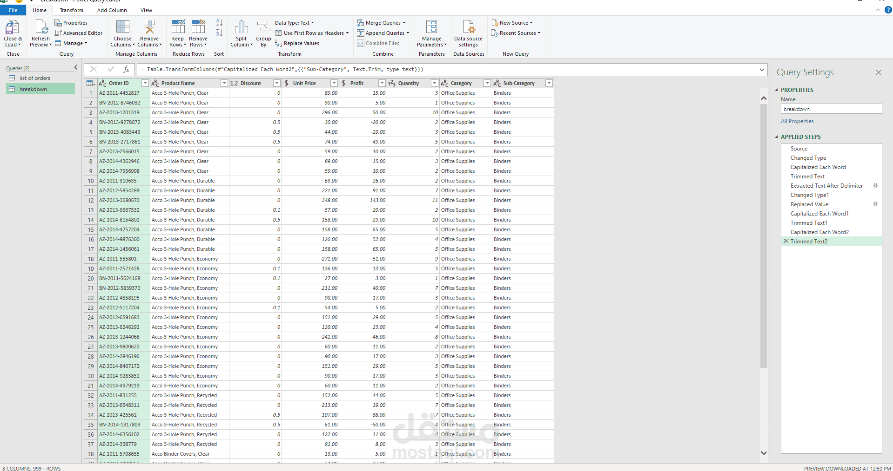Open the Data Type: Text dropdown
Screen dimensions: 893x471
click(294, 23)
